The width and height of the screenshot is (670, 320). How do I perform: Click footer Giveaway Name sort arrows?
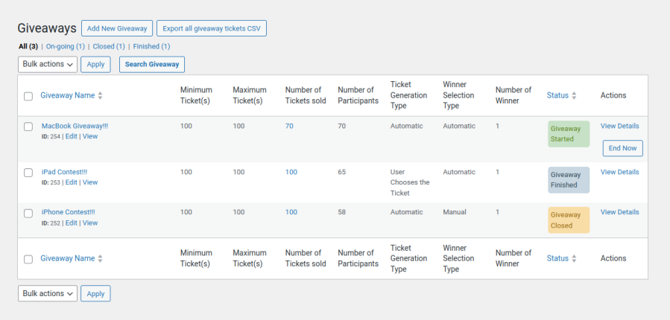point(101,259)
